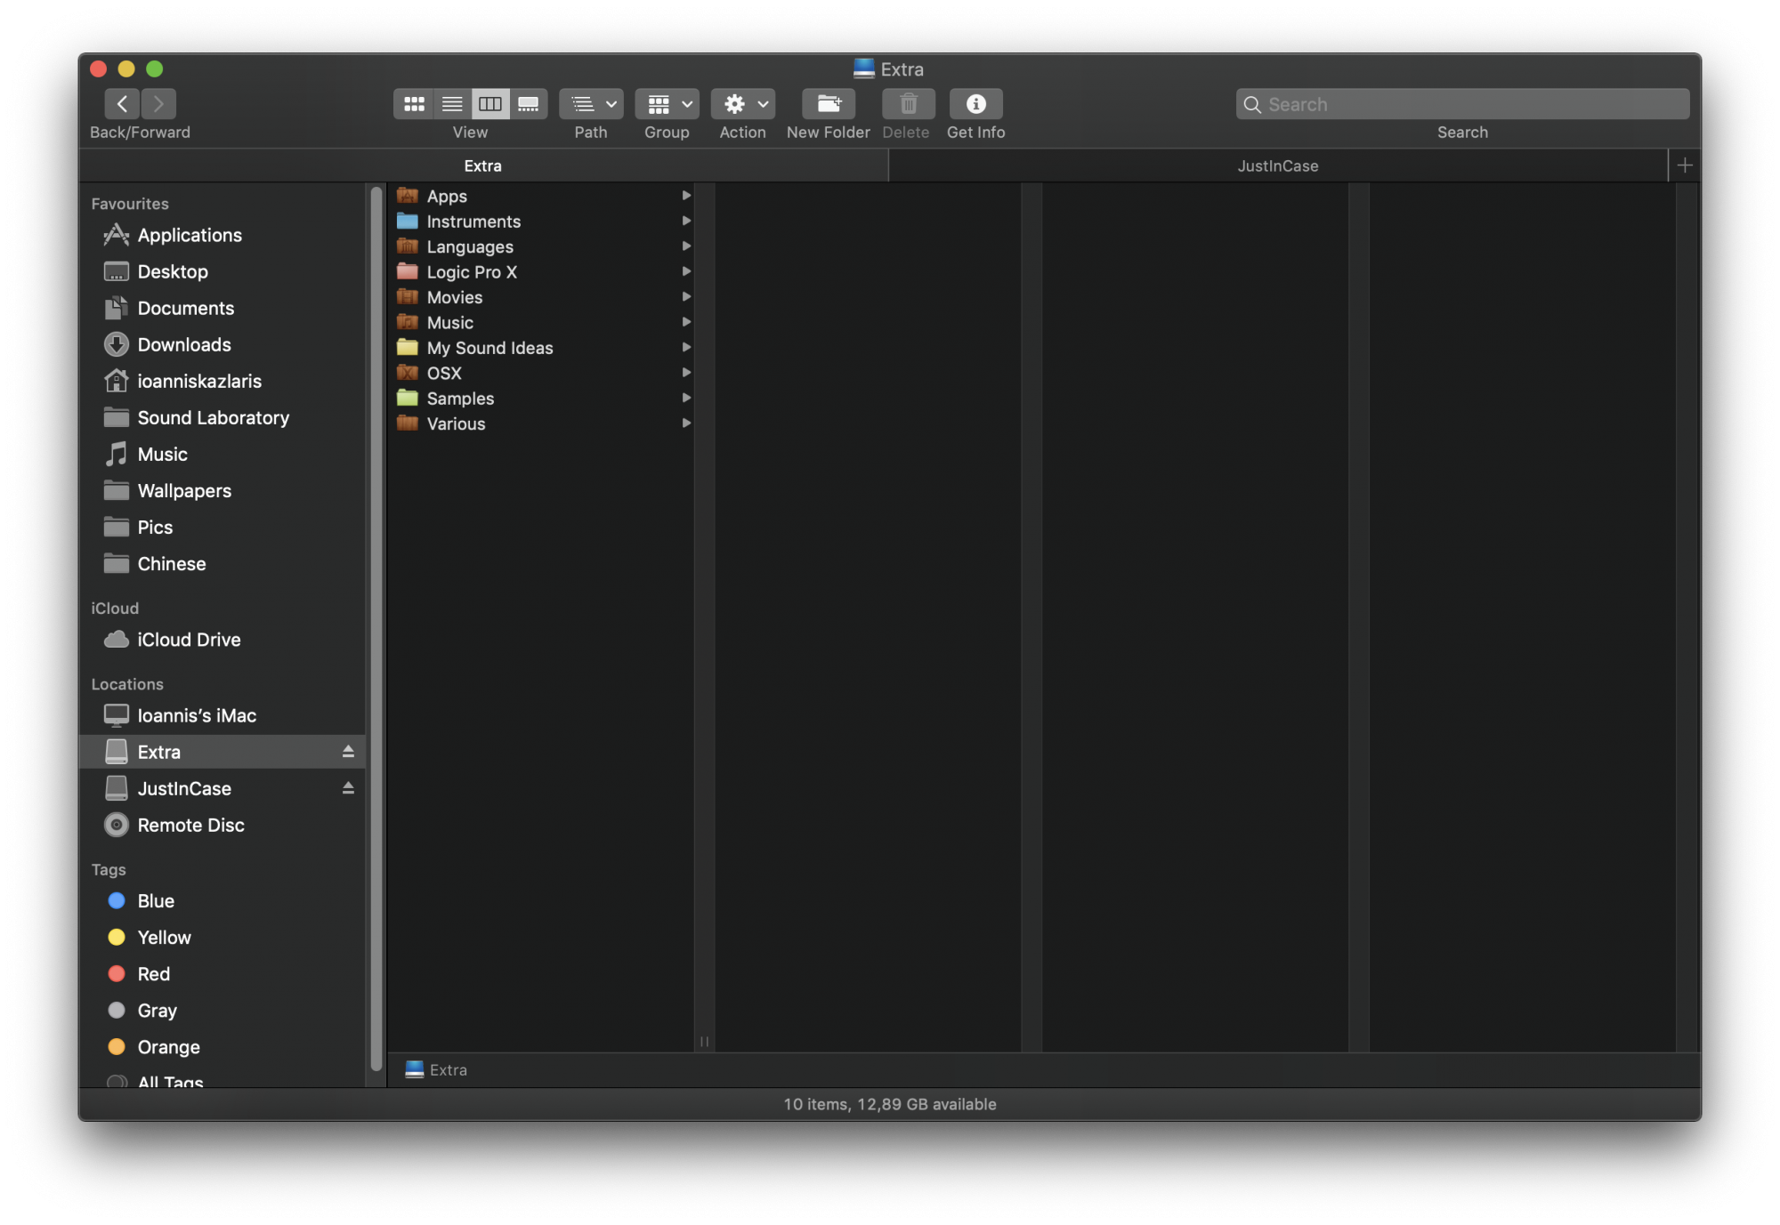Select column view toggle button

490,104
